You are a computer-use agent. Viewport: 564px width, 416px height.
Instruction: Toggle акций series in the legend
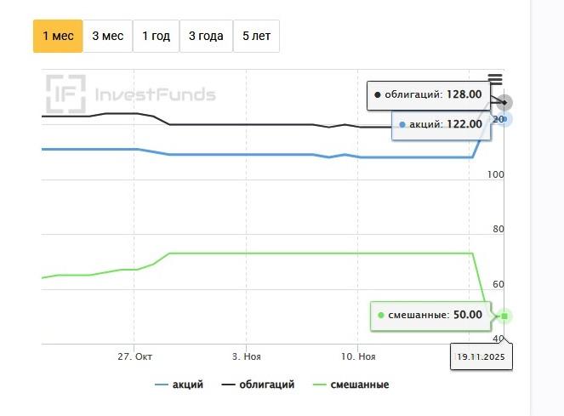point(179,385)
